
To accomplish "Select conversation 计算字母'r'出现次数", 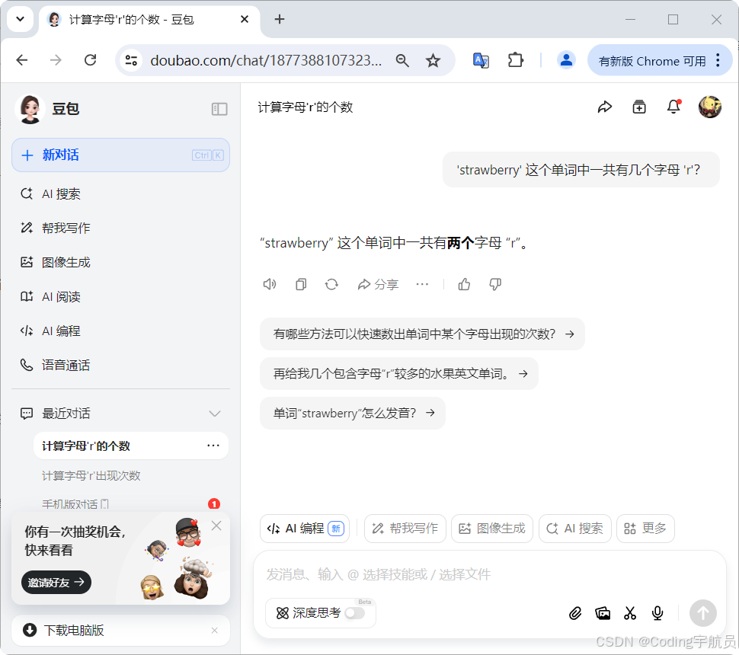I will click(91, 475).
